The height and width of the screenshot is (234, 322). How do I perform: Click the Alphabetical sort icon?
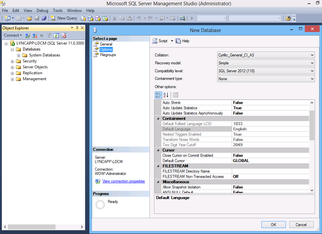166,95
